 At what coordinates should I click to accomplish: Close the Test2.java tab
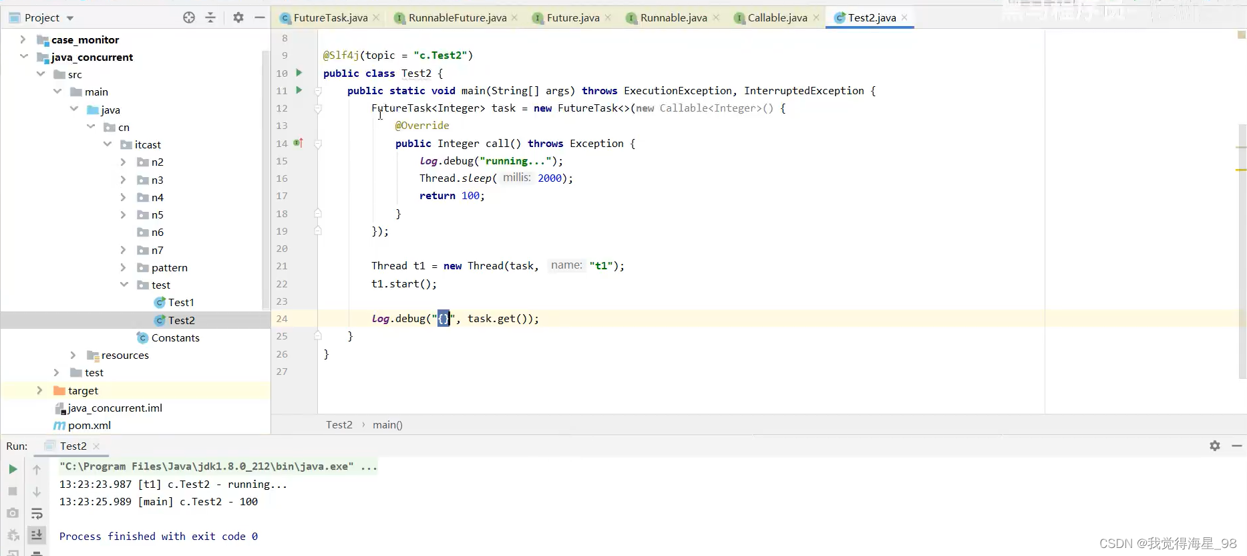click(x=904, y=17)
